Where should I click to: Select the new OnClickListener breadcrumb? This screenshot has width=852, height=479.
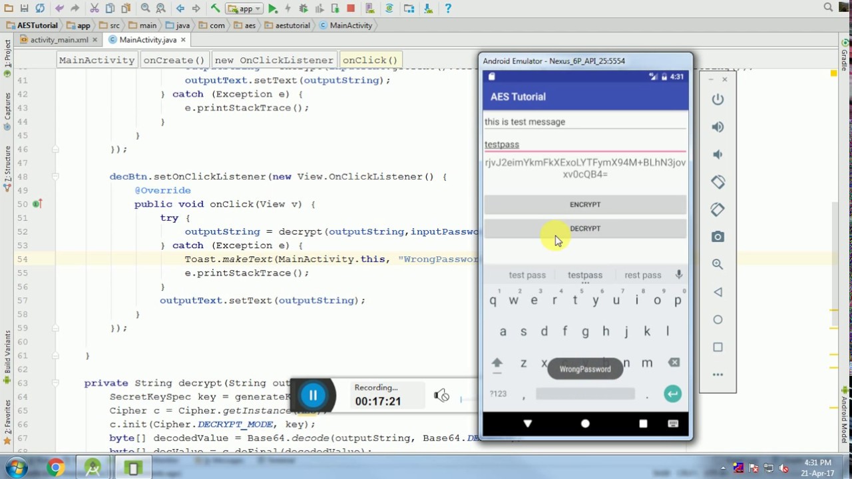(x=274, y=60)
